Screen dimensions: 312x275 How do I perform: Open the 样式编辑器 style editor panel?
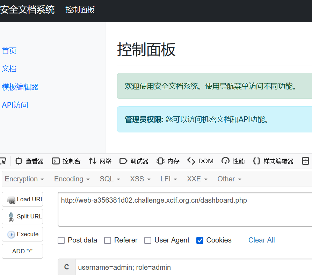pos(276,161)
